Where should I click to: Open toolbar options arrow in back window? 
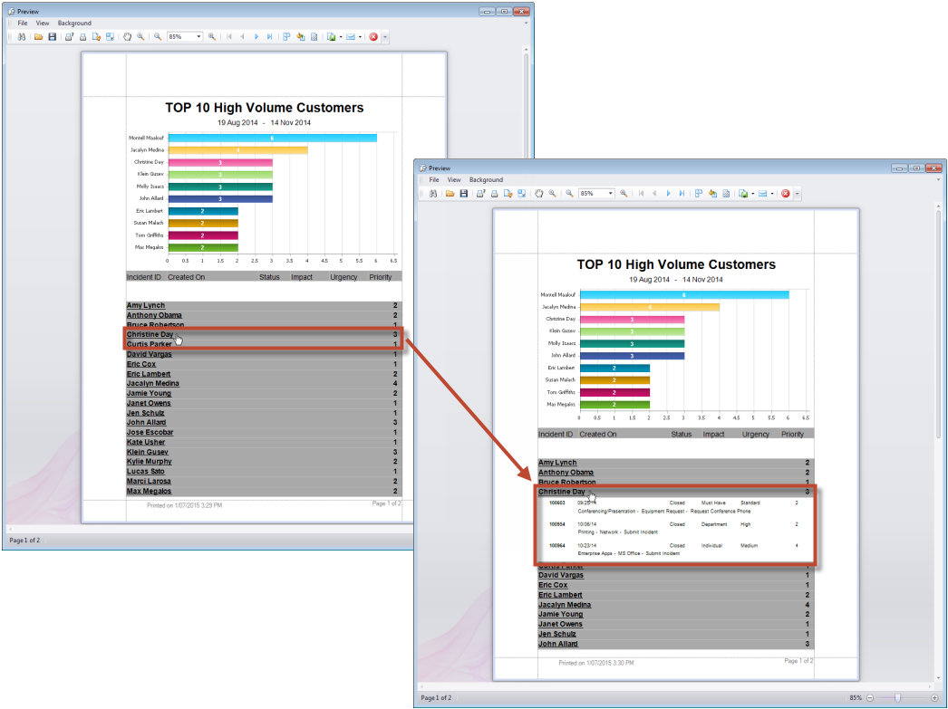click(385, 37)
